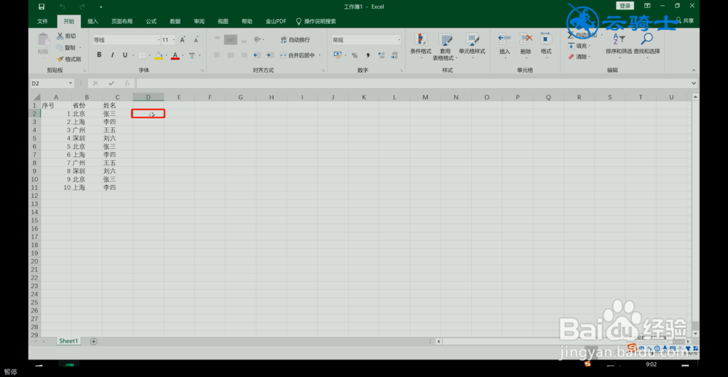
Task: Select the Sheet1 sheet tab
Action: pos(68,341)
